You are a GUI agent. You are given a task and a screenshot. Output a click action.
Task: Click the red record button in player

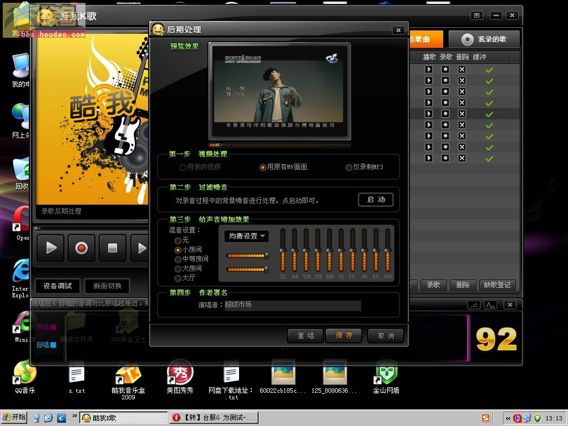click(82, 248)
